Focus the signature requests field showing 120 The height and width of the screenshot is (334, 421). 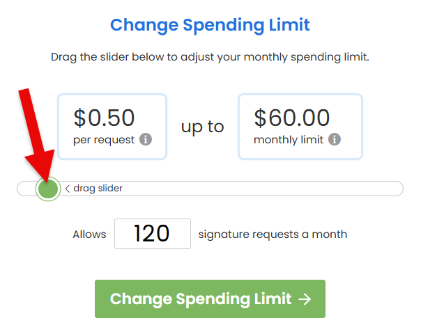pos(153,234)
